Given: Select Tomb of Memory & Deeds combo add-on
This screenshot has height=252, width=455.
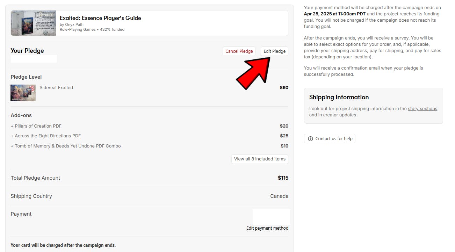Looking at the screenshot, I should click(x=67, y=146).
